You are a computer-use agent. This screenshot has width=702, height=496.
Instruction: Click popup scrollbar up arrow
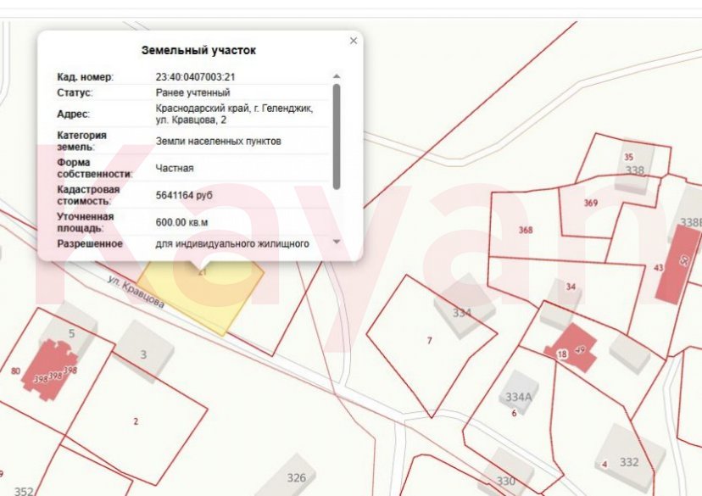337,76
